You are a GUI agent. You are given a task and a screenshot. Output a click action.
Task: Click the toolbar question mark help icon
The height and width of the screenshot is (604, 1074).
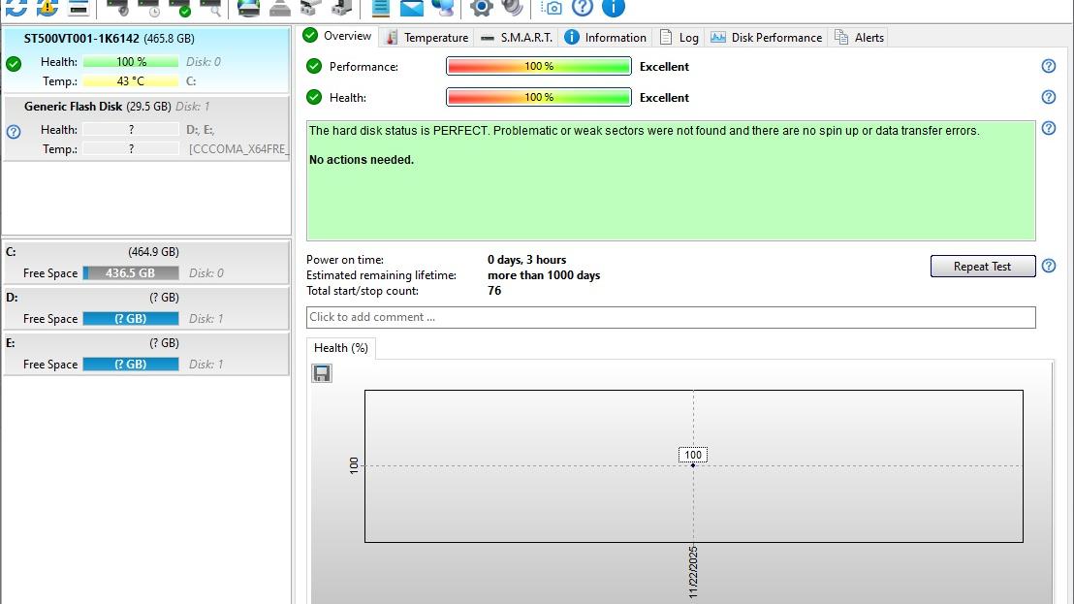click(582, 8)
